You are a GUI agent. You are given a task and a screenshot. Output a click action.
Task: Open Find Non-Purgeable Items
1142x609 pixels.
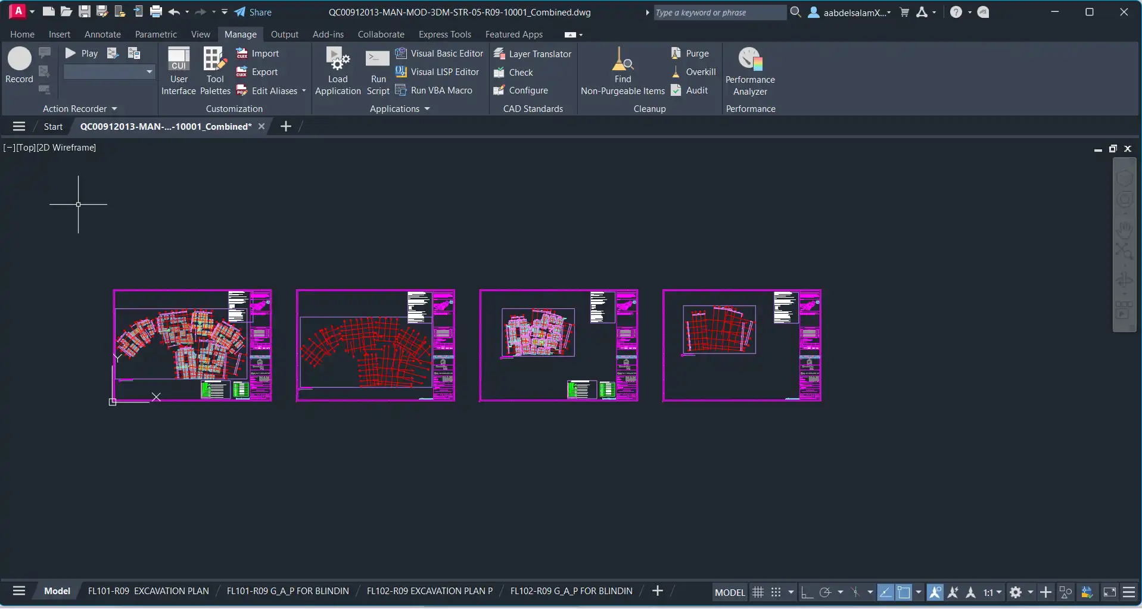623,71
